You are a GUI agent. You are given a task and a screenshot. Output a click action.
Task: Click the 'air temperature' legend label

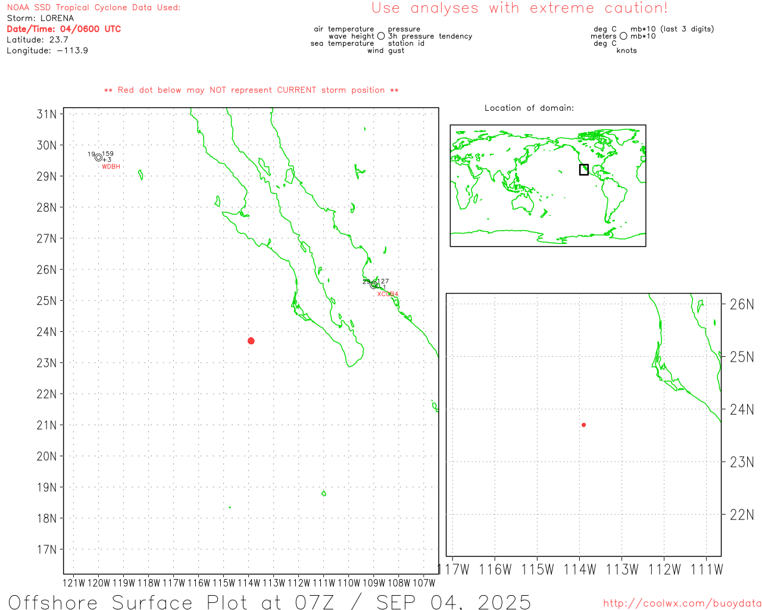(344, 29)
